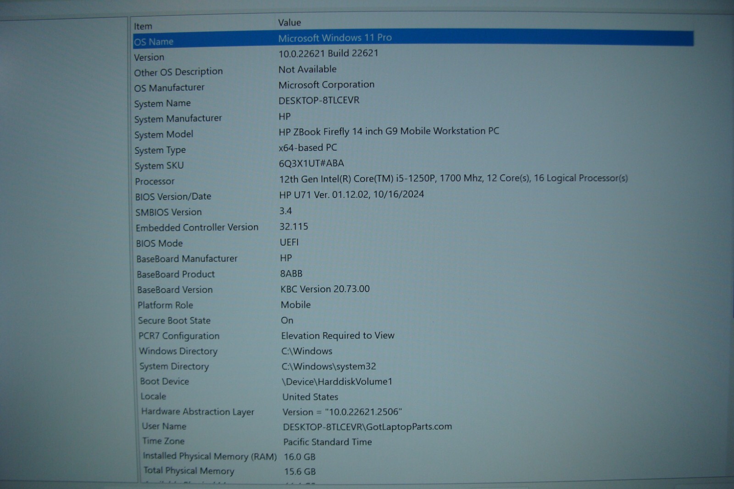
Task: Click the C:\Windows value
Action: 307,351
